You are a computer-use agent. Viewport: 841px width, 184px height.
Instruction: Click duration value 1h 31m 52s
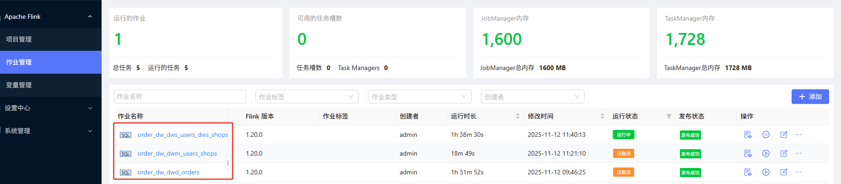pos(467,172)
